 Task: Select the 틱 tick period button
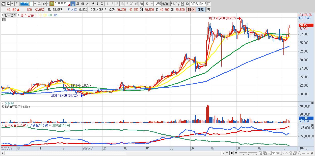102,4
